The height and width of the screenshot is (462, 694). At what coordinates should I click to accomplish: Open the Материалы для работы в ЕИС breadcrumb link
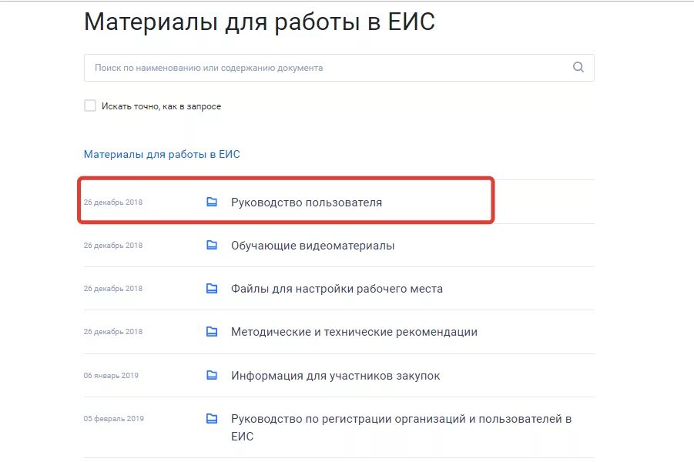pyautogui.click(x=162, y=155)
